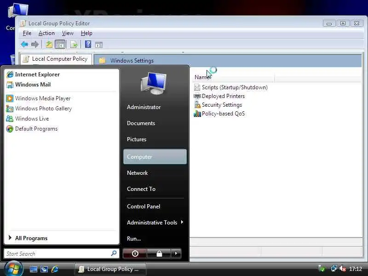Click Local Group Policy taskbar button
This screenshot has width=368, height=276.
coord(110,269)
